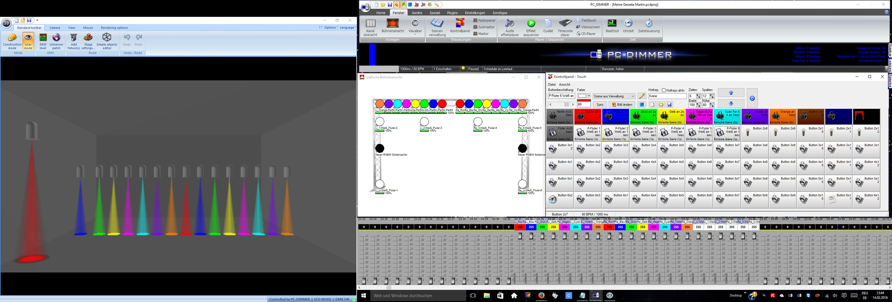Open Kontrollpanel from the ribbon
This screenshot has width=892, height=302.
coord(460,26)
